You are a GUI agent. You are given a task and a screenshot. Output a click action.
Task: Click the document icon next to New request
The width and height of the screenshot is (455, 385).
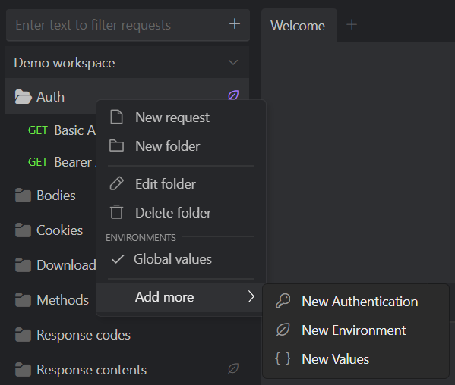(117, 117)
